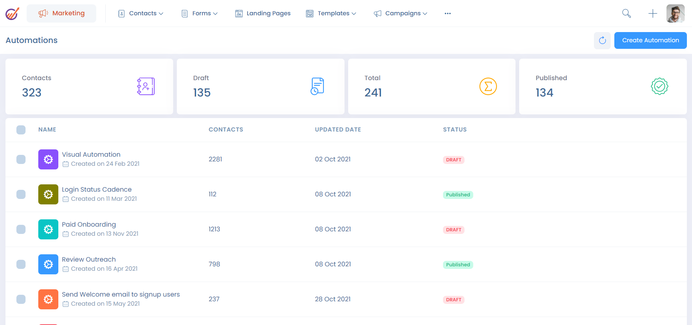The image size is (692, 325).
Task: Click the NAME column header
Action: [x=47, y=130]
